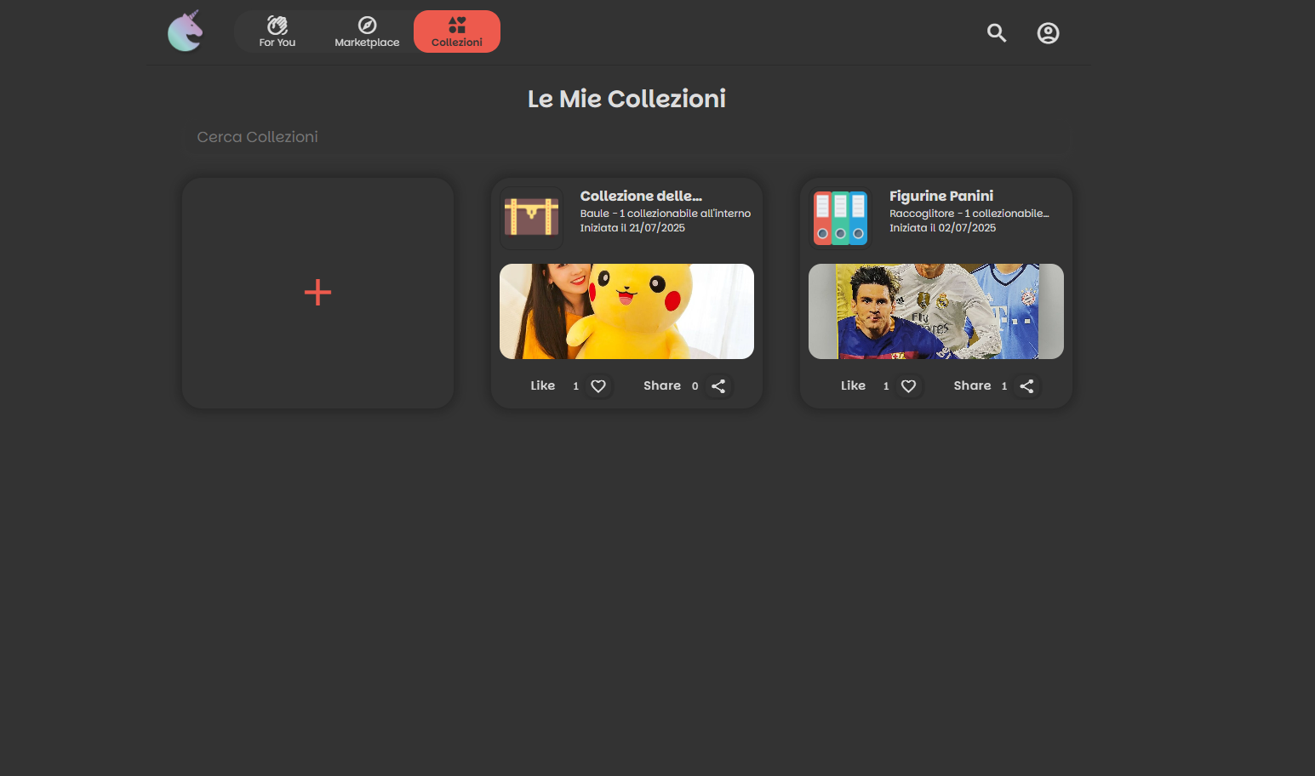Click 'Baule - 1 collezionabile all'interno' text
The width and height of the screenshot is (1315, 776).
point(666,214)
